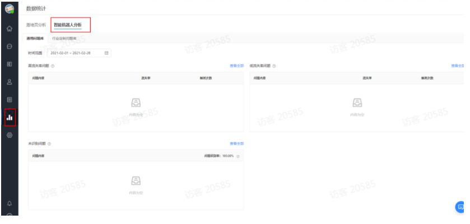The image size is (470, 224).
Task: Open the chat conversations sidebar icon
Action: coord(9,46)
